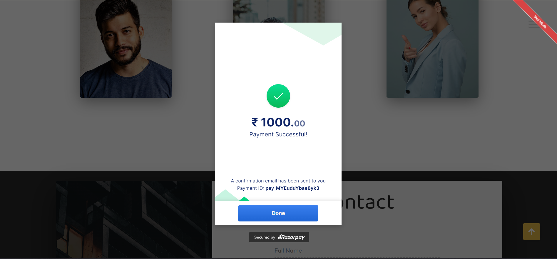This screenshot has width=557, height=259.
Task: Click the green checkmark success icon
Action: (x=278, y=96)
